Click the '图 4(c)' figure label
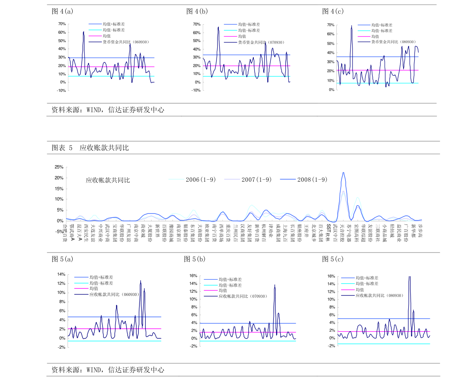Screen dimensions: 468x381 tap(333, 11)
